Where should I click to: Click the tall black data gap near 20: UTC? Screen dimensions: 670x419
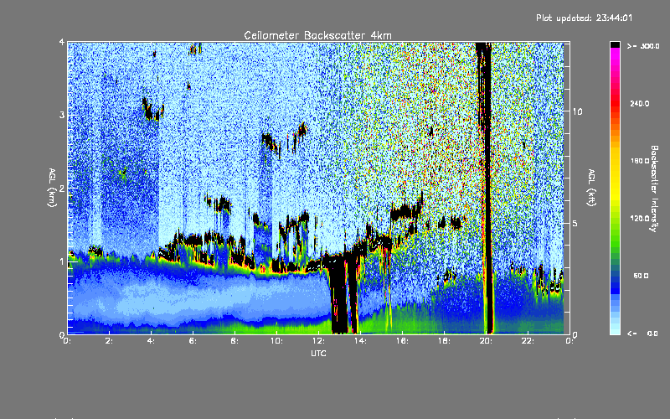point(487,188)
